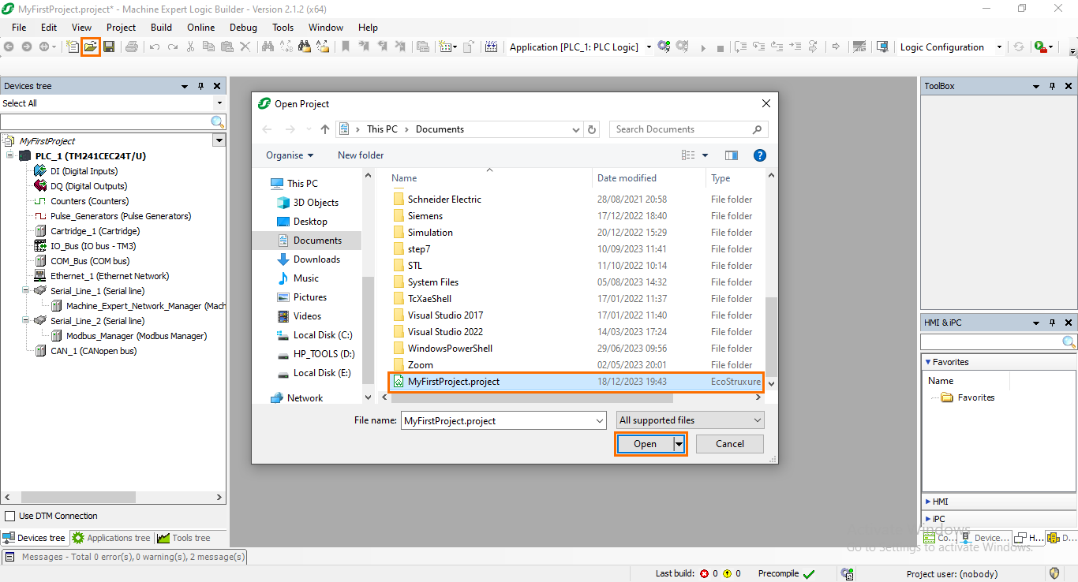Screen dimensions: 1078x582
Task: Collapse Serial_Line_2 tree node
Action: click(x=26, y=321)
